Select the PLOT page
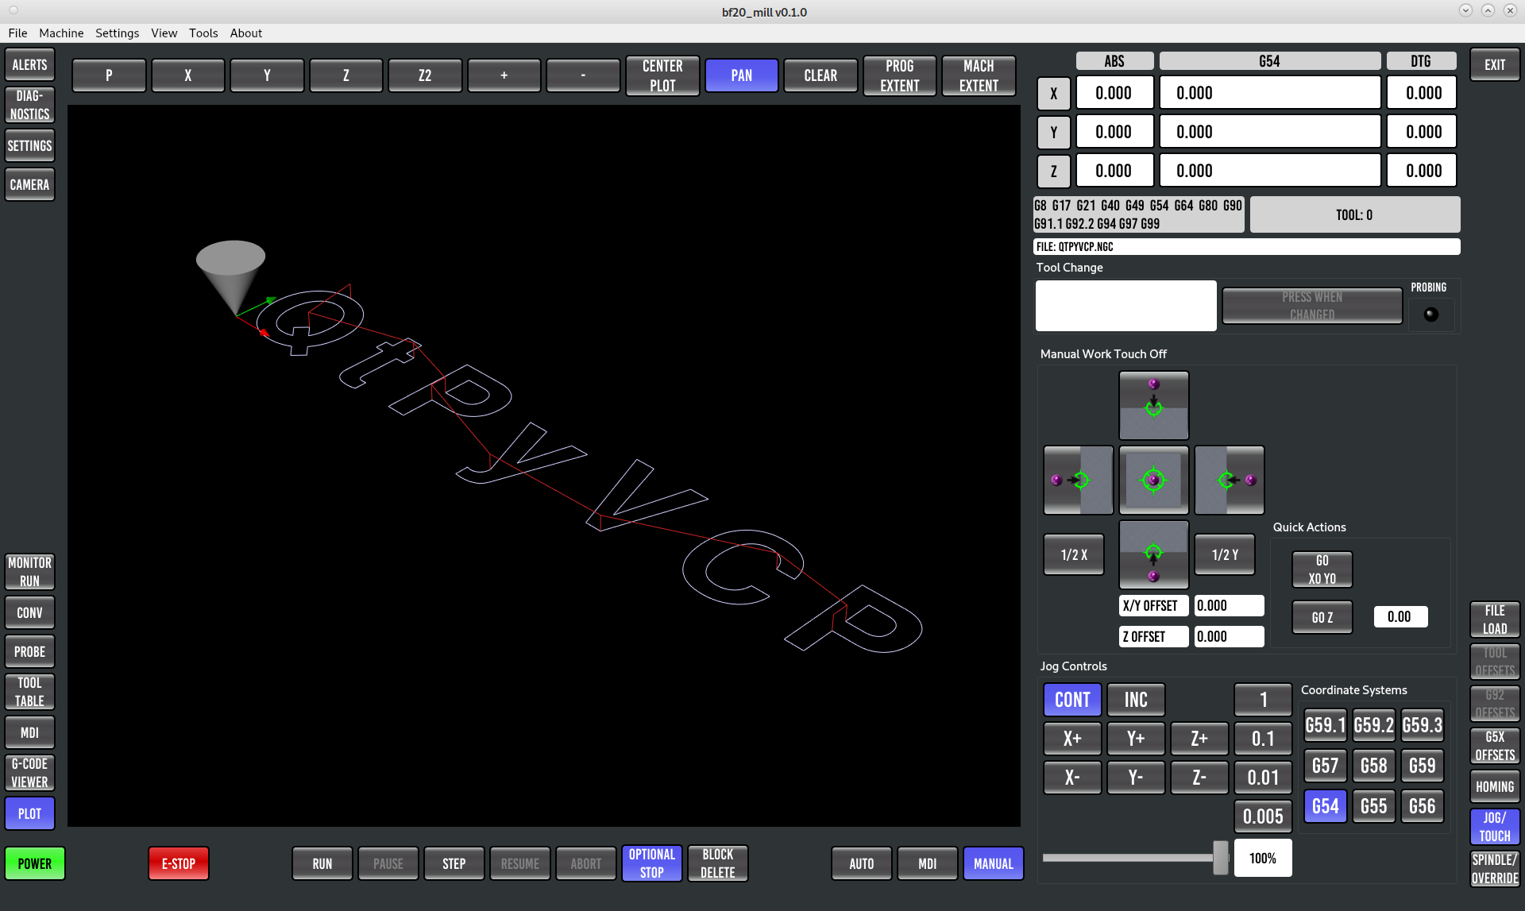 click(29, 814)
